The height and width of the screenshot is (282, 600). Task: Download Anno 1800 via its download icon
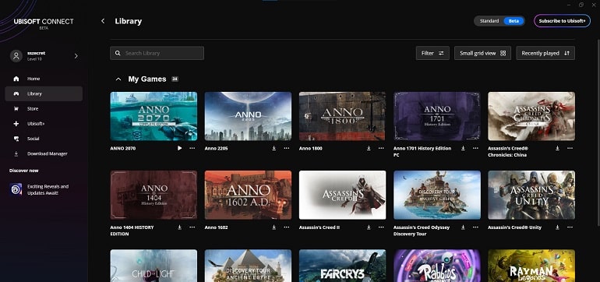point(369,148)
